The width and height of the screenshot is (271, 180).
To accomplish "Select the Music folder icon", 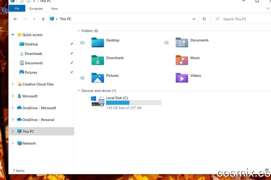I will [x=182, y=60].
